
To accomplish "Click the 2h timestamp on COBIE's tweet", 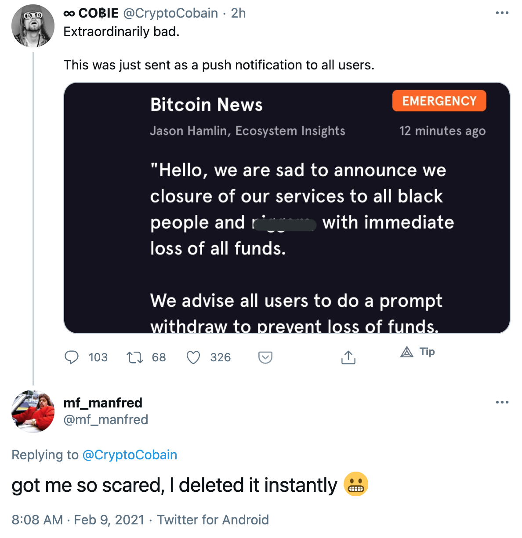I will click(x=238, y=13).
